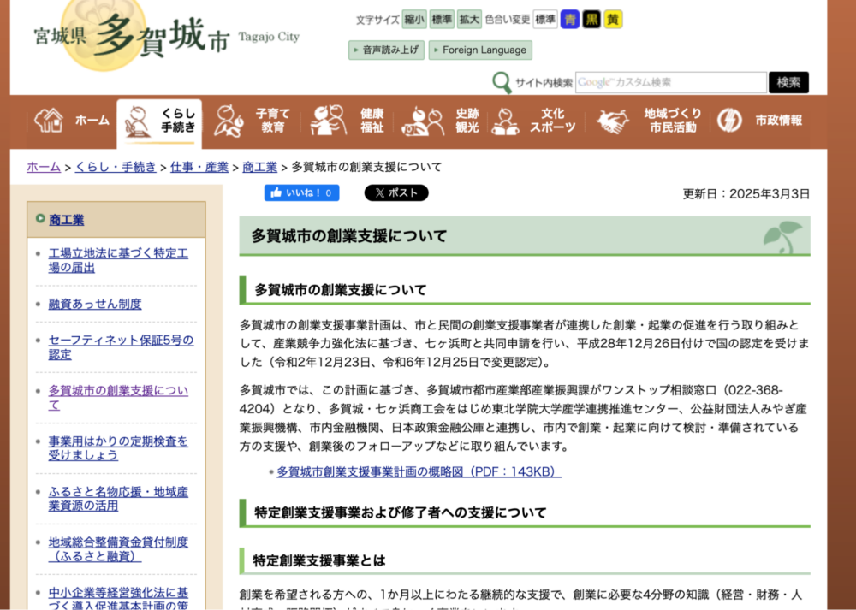Screen dimensions: 856x610
Task: Click the 更新日：2025年3月3日 text
Action: tap(746, 193)
